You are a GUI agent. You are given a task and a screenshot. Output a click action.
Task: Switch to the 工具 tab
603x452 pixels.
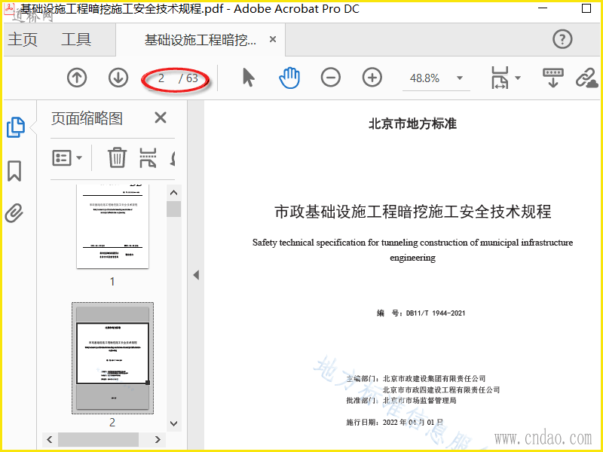tap(76, 40)
